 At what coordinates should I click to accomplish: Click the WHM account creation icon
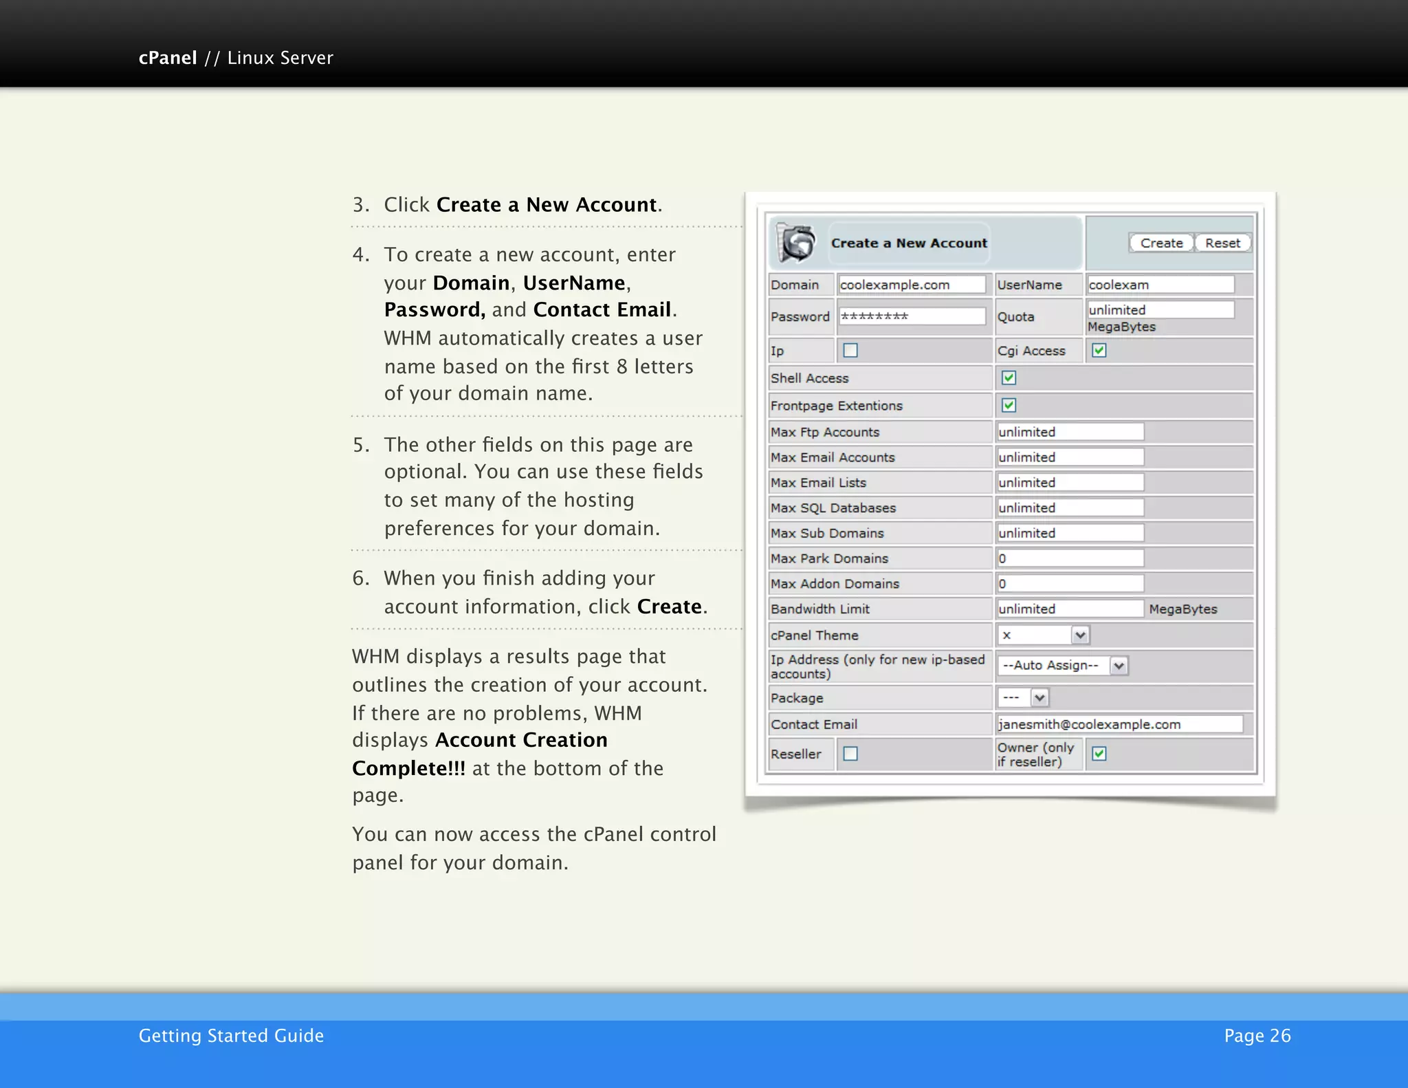797,243
